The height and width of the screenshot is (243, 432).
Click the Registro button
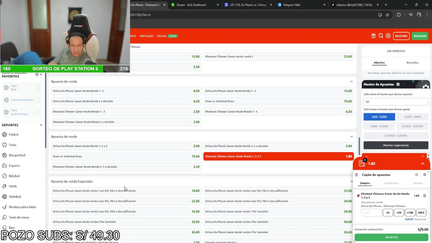(x=401, y=36)
